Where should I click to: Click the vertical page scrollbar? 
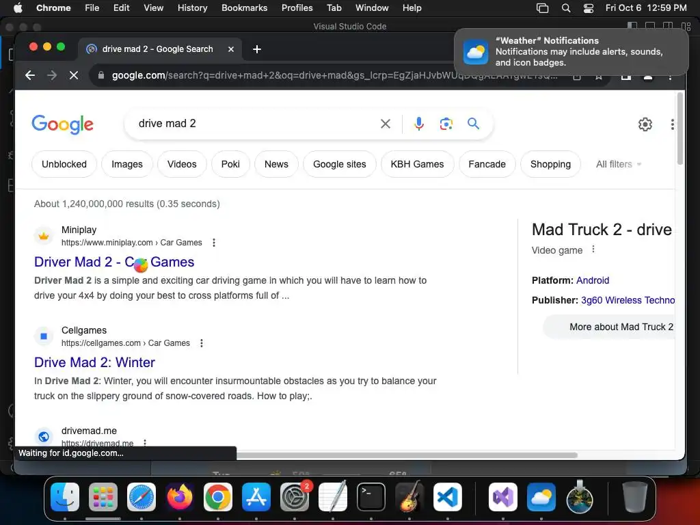pyautogui.click(x=680, y=129)
